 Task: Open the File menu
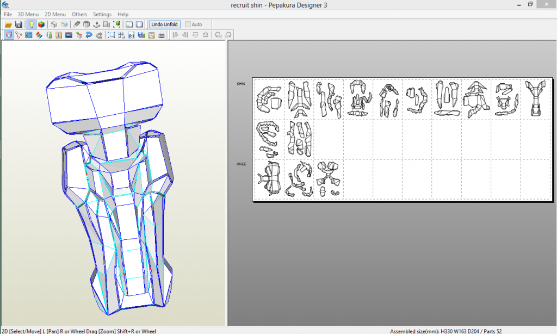pyautogui.click(x=8, y=14)
